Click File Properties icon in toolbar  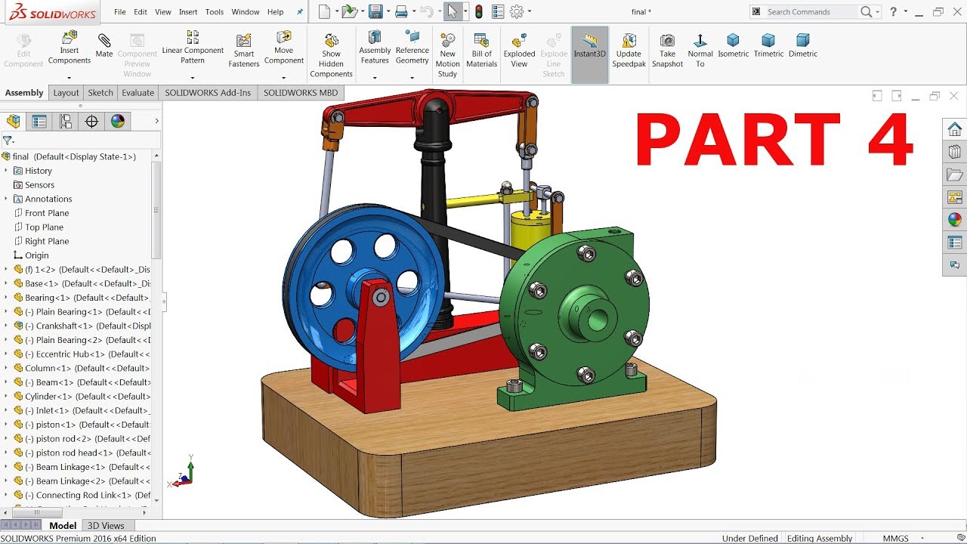[x=497, y=11]
